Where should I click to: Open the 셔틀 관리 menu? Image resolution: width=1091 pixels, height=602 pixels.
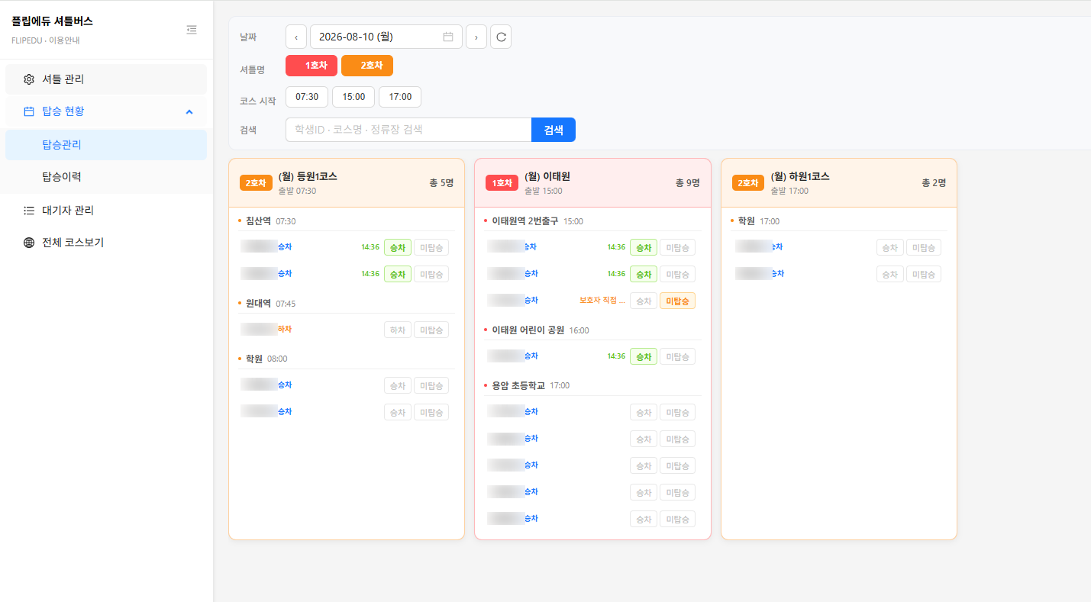[106, 79]
